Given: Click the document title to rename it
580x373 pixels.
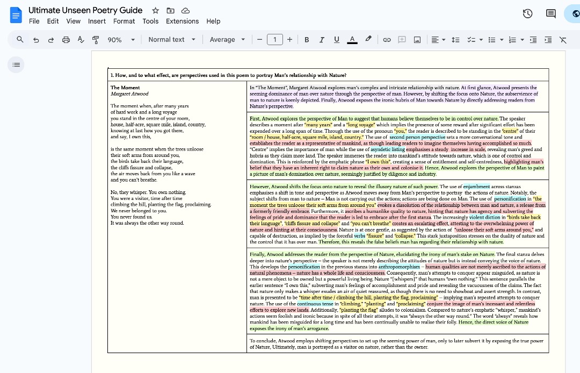Looking at the screenshot, I should (x=85, y=10).
